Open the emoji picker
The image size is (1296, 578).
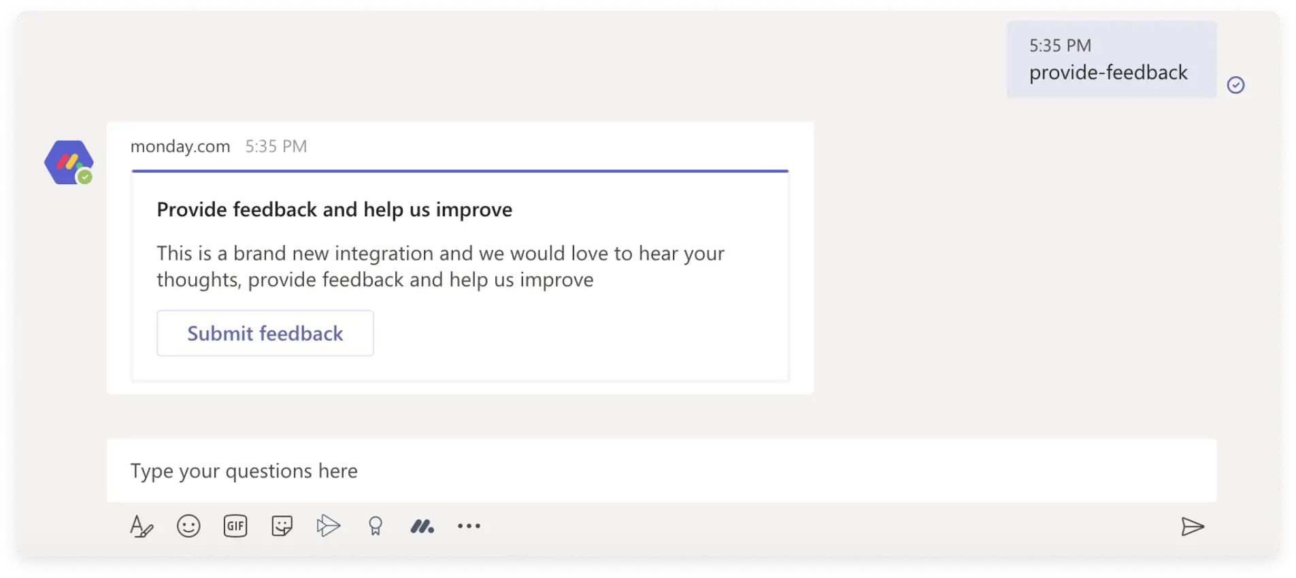point(188,526)
